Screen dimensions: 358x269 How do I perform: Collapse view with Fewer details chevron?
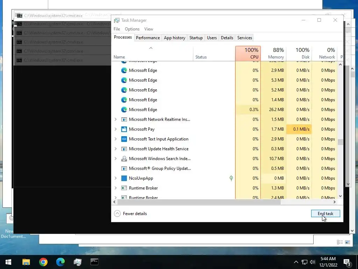(117, 213)
